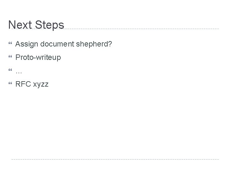Click the dashed line at slide bottom
The height and width of the screenshot is (172, 230).
pyautogui.click(x=115, y=159)
